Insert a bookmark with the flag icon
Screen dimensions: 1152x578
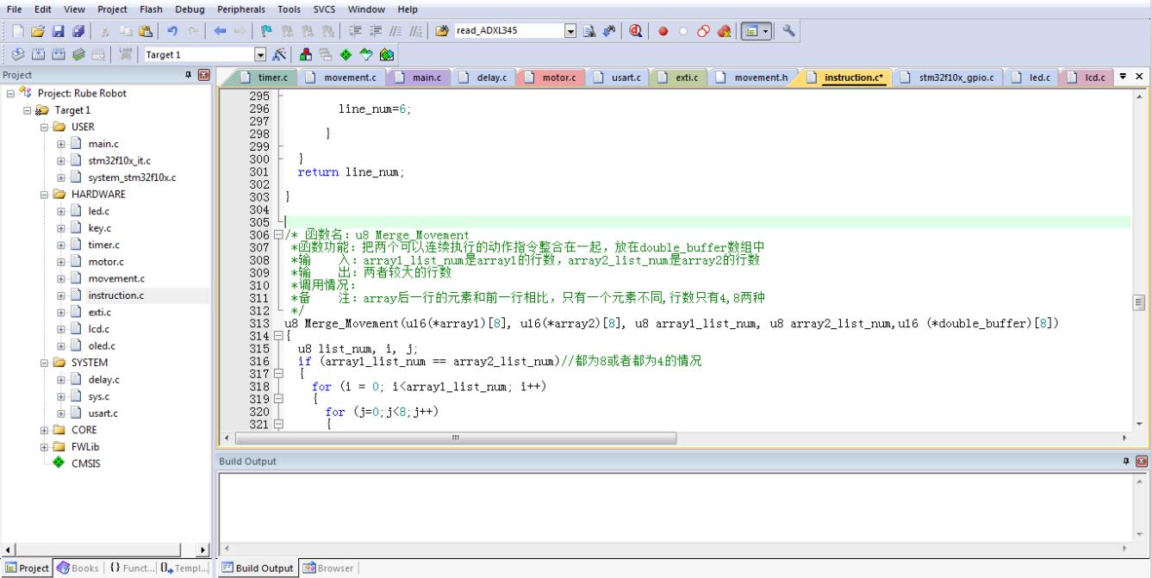265,31
